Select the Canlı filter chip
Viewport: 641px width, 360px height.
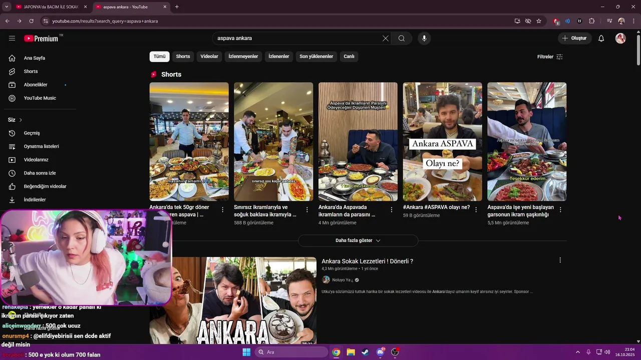[349, 56]
